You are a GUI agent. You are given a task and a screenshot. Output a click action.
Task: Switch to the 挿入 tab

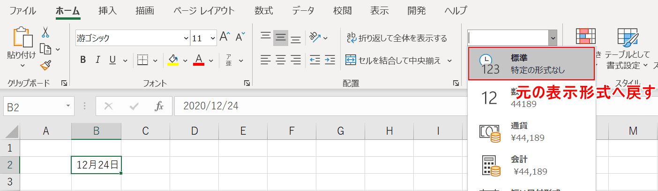click(x=108, y=10)
